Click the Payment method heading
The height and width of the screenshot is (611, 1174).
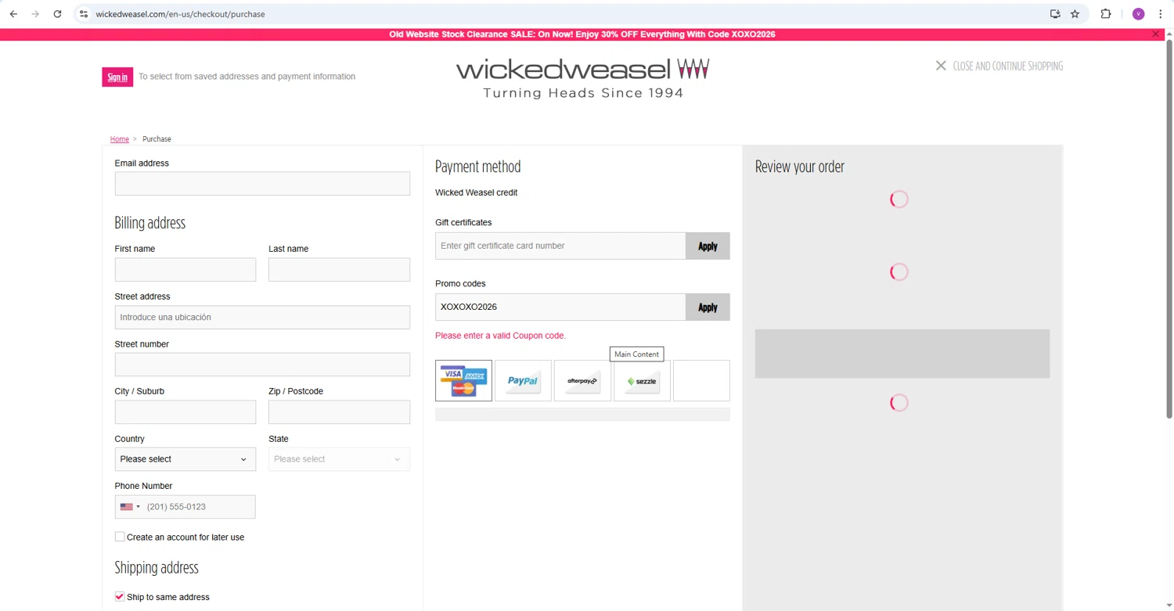(477, 167)
